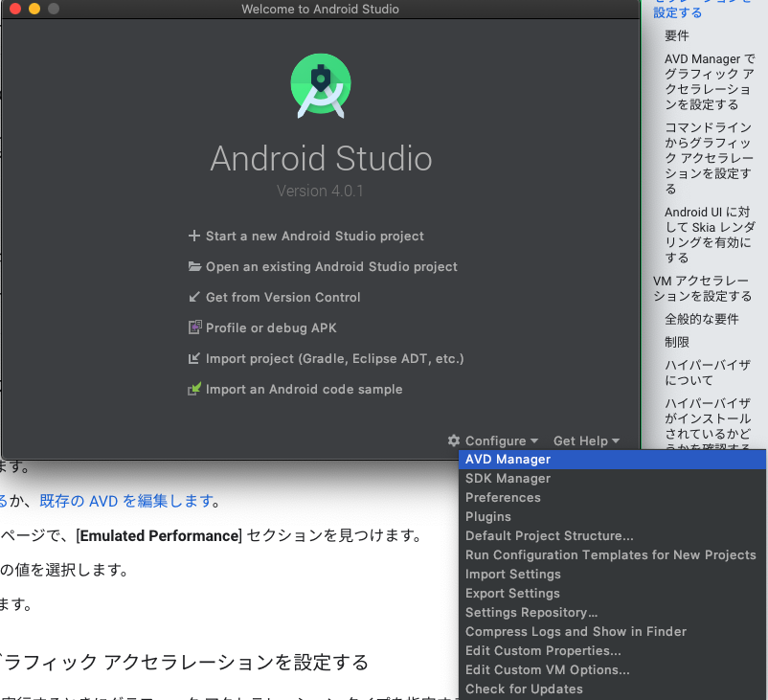Image resolution: width=768 pixels, height=700 pixels.
Task: Open Settings Repository... entry
Action: [612, 612]
